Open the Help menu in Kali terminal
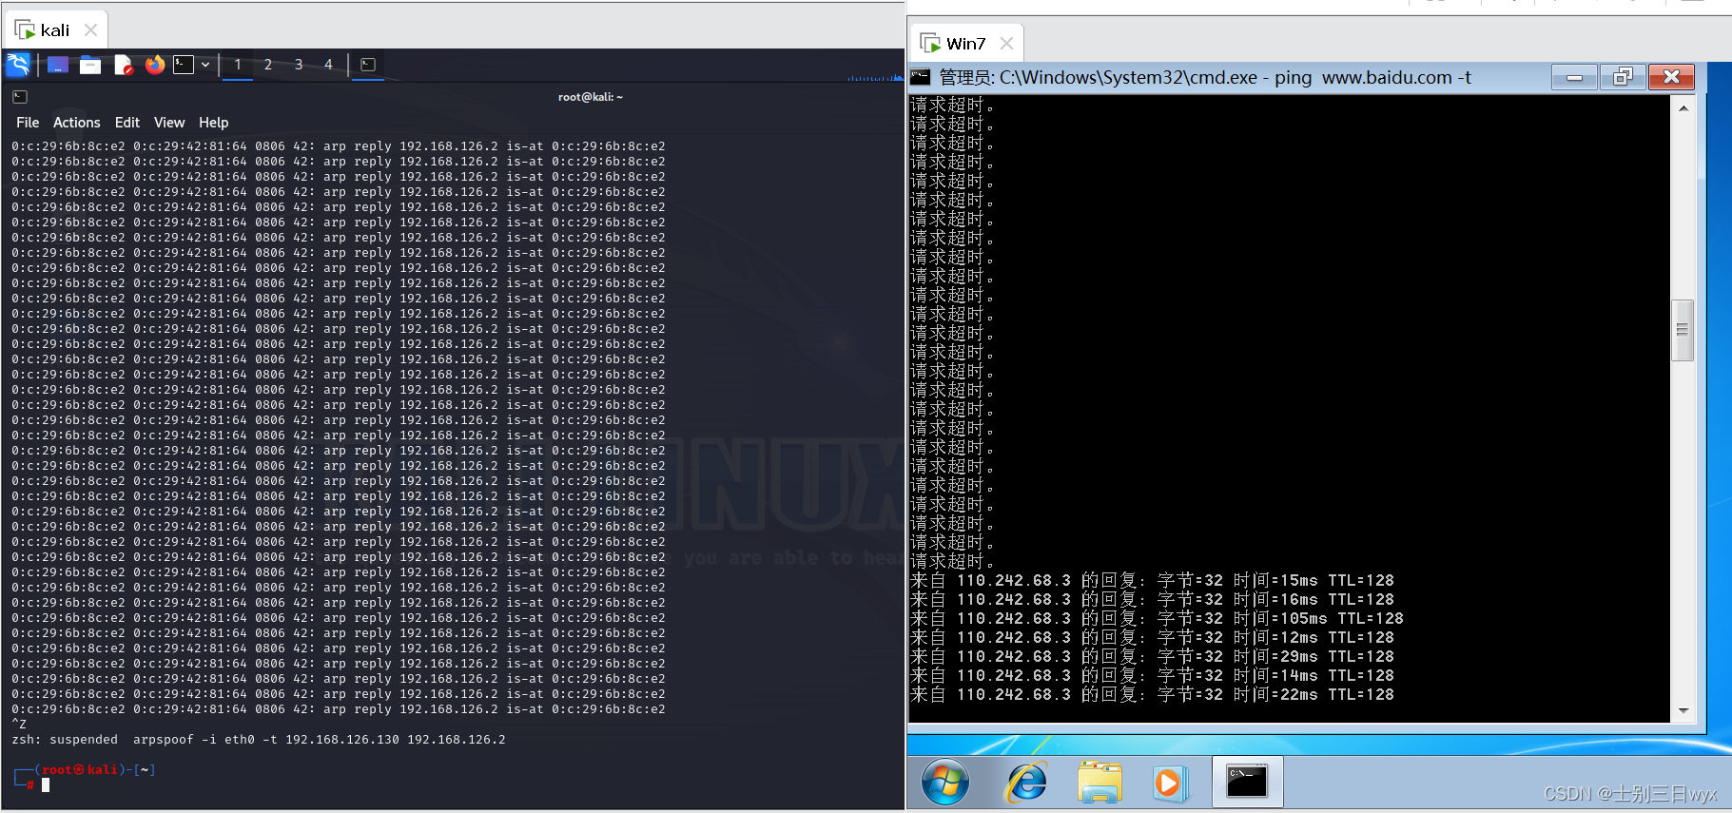Image resolution: width=1732 pixels, height=813 pixels. (x=213, y=123)
